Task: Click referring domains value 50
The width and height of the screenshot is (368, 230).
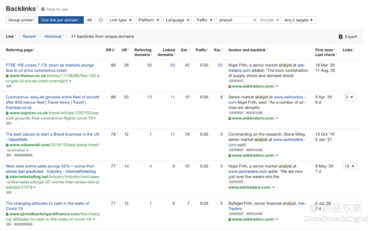Action: click(149, 65)
